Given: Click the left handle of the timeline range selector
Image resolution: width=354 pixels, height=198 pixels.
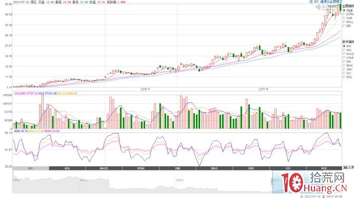Looking at the screenshot, I should 272,182.
